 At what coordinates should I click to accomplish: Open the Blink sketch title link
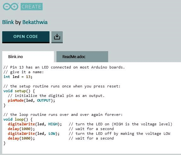(8, 22)
